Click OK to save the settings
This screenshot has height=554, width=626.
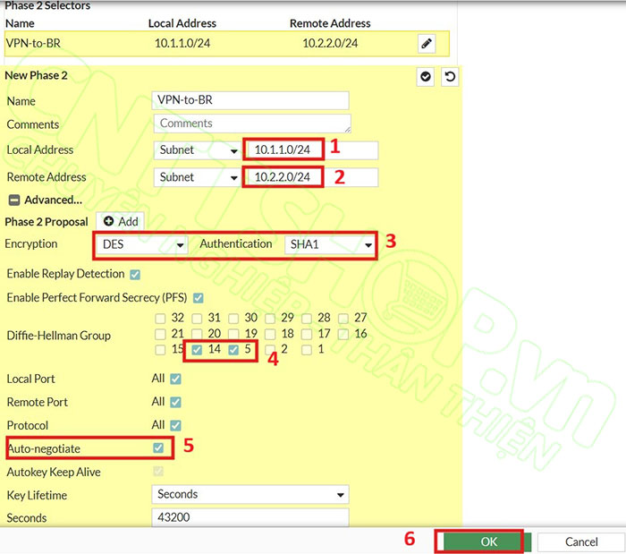coord(487,541)
